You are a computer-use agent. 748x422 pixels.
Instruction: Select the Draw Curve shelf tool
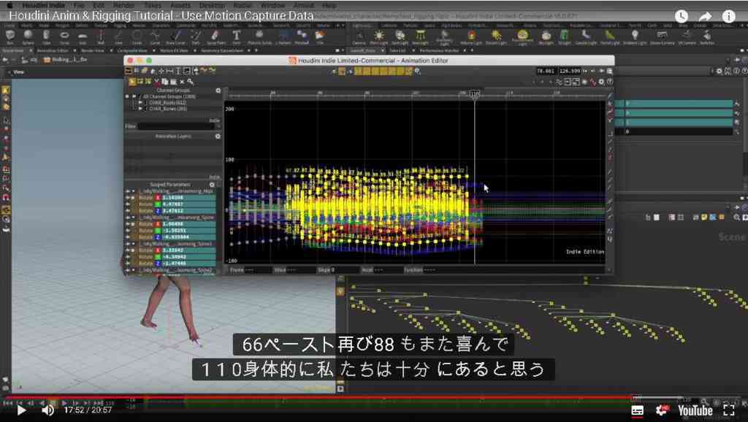pos(175,37)
